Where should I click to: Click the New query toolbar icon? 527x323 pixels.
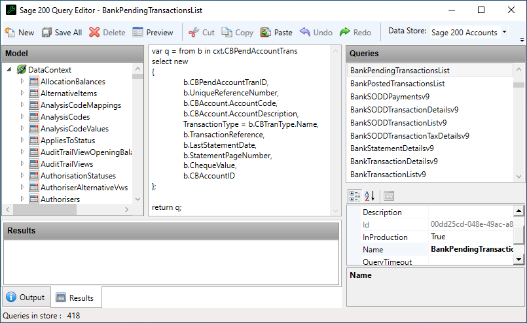pyautogui.click(x=10, y=32)
